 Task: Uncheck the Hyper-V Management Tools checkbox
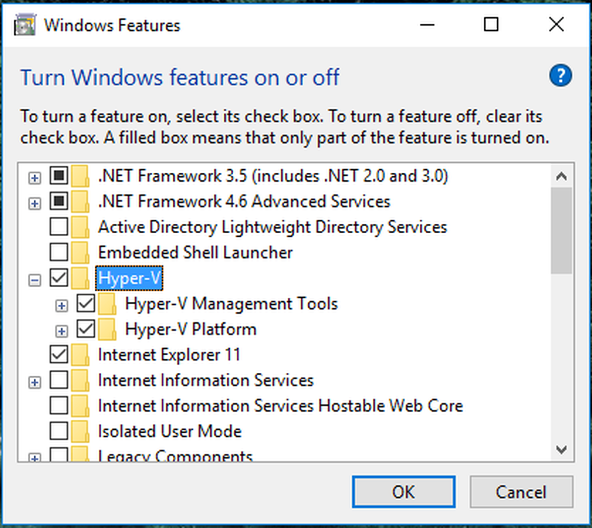(x=86, y=303)
